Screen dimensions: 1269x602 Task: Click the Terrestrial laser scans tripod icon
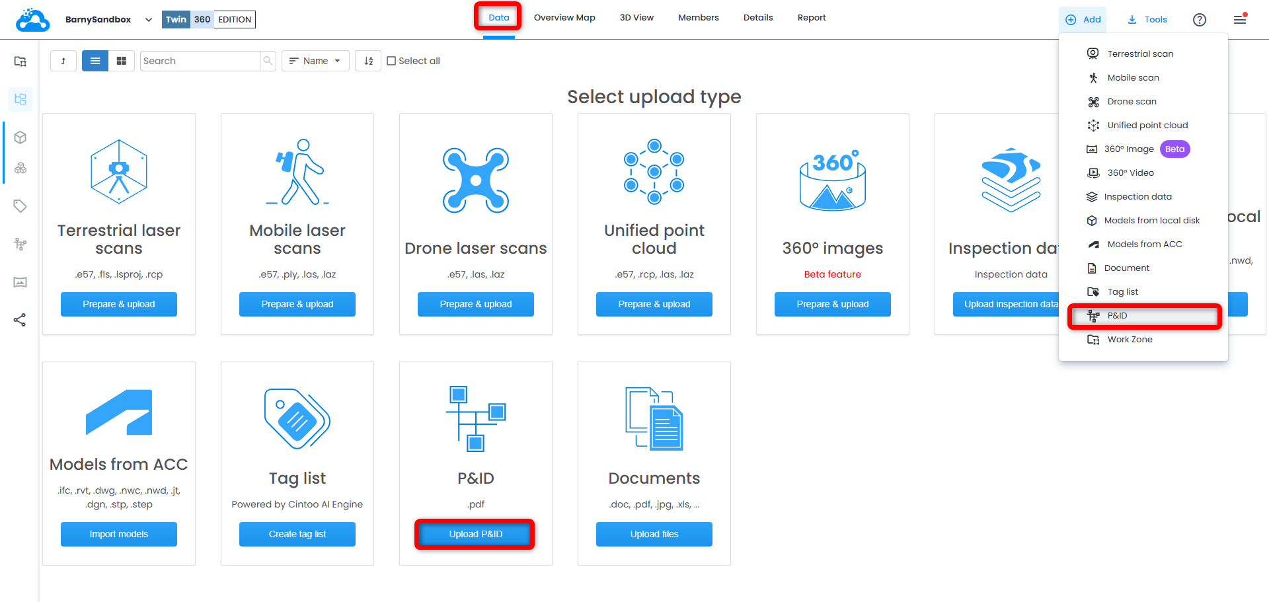(x=119, y=172)
